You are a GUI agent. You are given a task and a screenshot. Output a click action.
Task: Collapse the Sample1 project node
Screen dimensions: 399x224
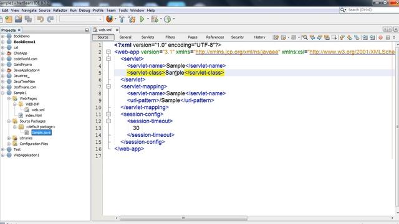[x=2, y=93]
